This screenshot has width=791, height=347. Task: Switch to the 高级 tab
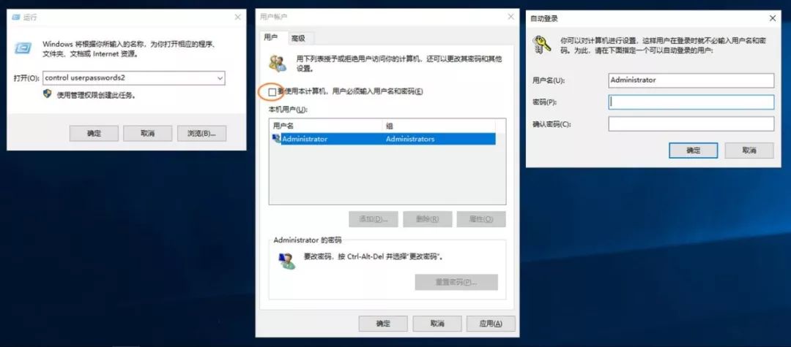pyautogui.click(x=297, y=38)
